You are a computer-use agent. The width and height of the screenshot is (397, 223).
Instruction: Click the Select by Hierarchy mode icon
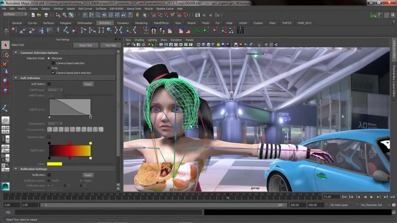click(x=58, y=15)
